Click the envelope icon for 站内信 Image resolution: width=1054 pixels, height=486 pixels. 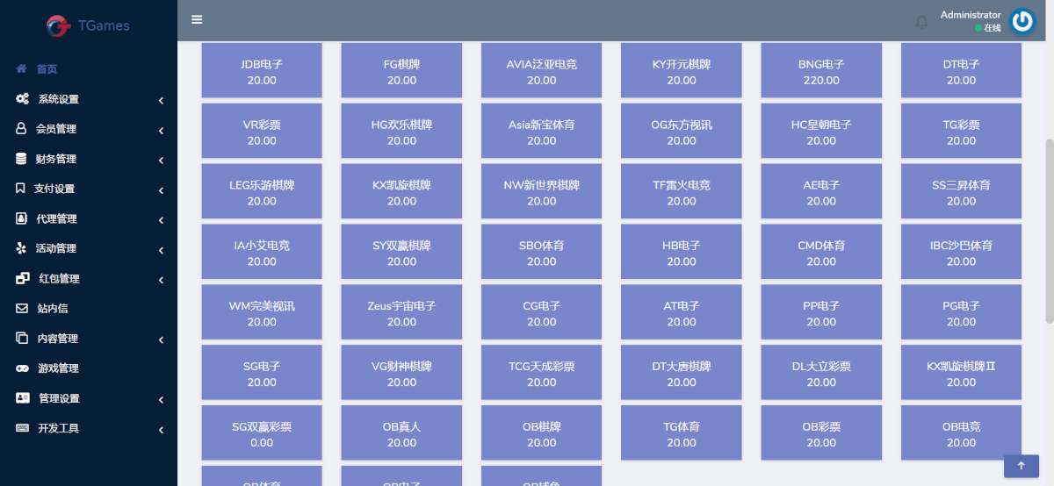[x=22, y=309]
